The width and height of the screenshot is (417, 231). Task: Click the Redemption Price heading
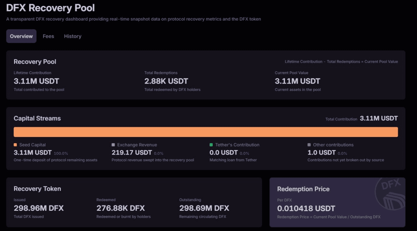pyautogui.click(x=303, y=189)
